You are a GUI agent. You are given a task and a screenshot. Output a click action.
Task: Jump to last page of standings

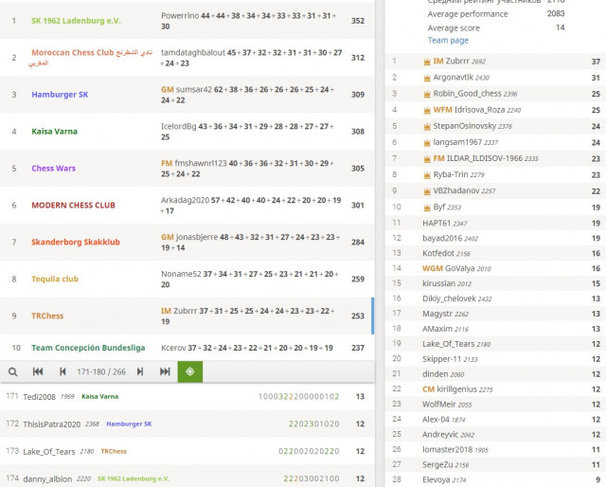point(165,371)
